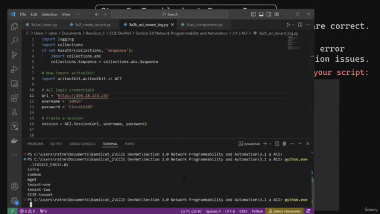Open the PROBLEMS panel tab
Image resolution: width=380 pixels, height=214 pixels.
tap(36, 144)
